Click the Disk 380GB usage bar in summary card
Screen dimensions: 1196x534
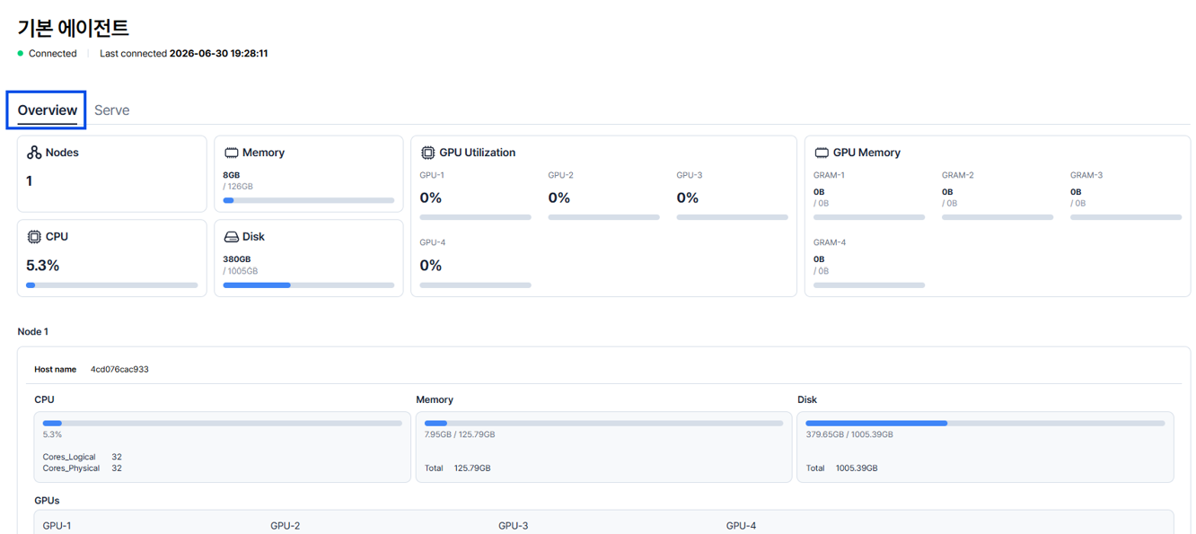309,285
